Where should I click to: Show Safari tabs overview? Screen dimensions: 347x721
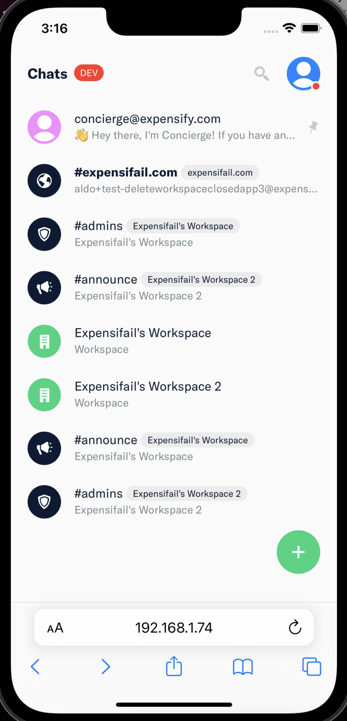pyautogui.click(x=312, y=667)
